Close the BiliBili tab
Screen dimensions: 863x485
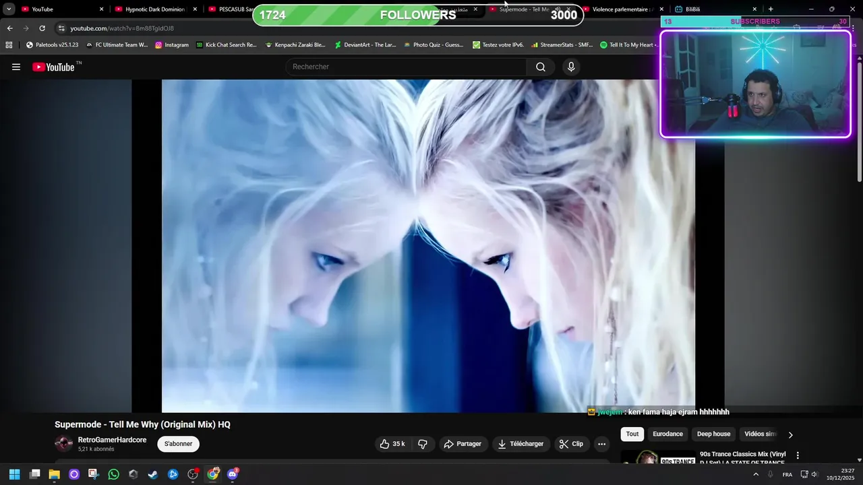[x=754, y=9]
